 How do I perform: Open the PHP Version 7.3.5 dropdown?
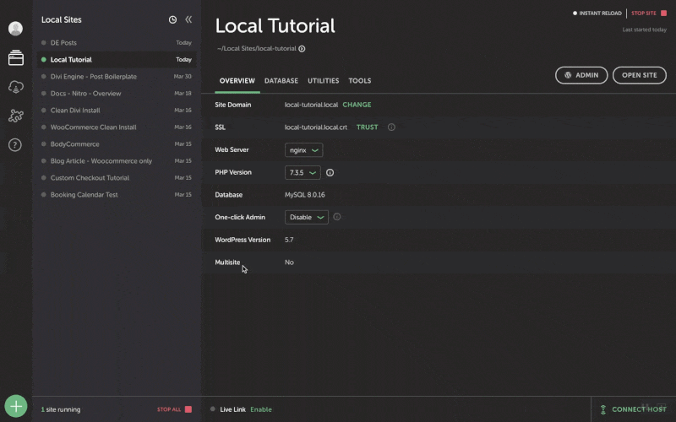(x=303, y=172)
